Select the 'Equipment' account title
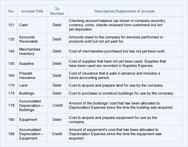 (28, 120)
